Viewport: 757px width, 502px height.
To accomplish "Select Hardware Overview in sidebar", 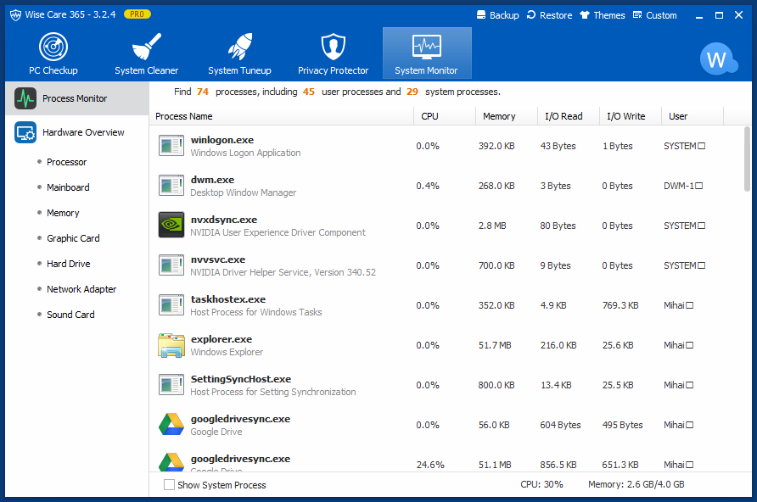I will pyautogui.click(x=77, y=132).
